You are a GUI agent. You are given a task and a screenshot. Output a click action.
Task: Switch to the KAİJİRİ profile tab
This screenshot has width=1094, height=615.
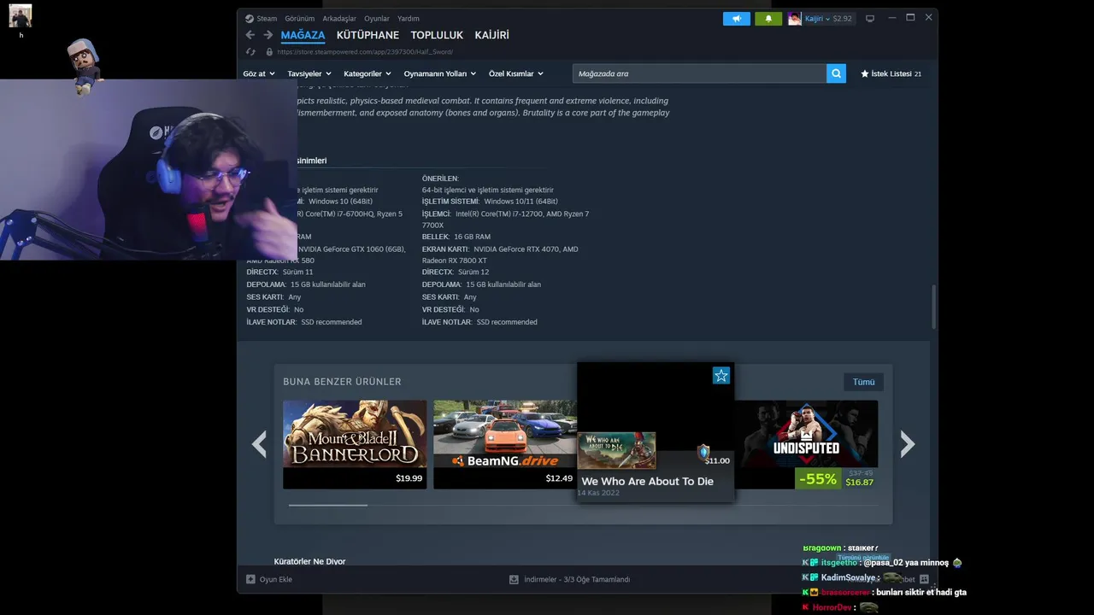[491, 35]
